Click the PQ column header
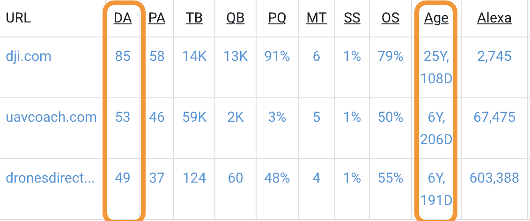Screen dimensions: 530x221 pos(277,18)
